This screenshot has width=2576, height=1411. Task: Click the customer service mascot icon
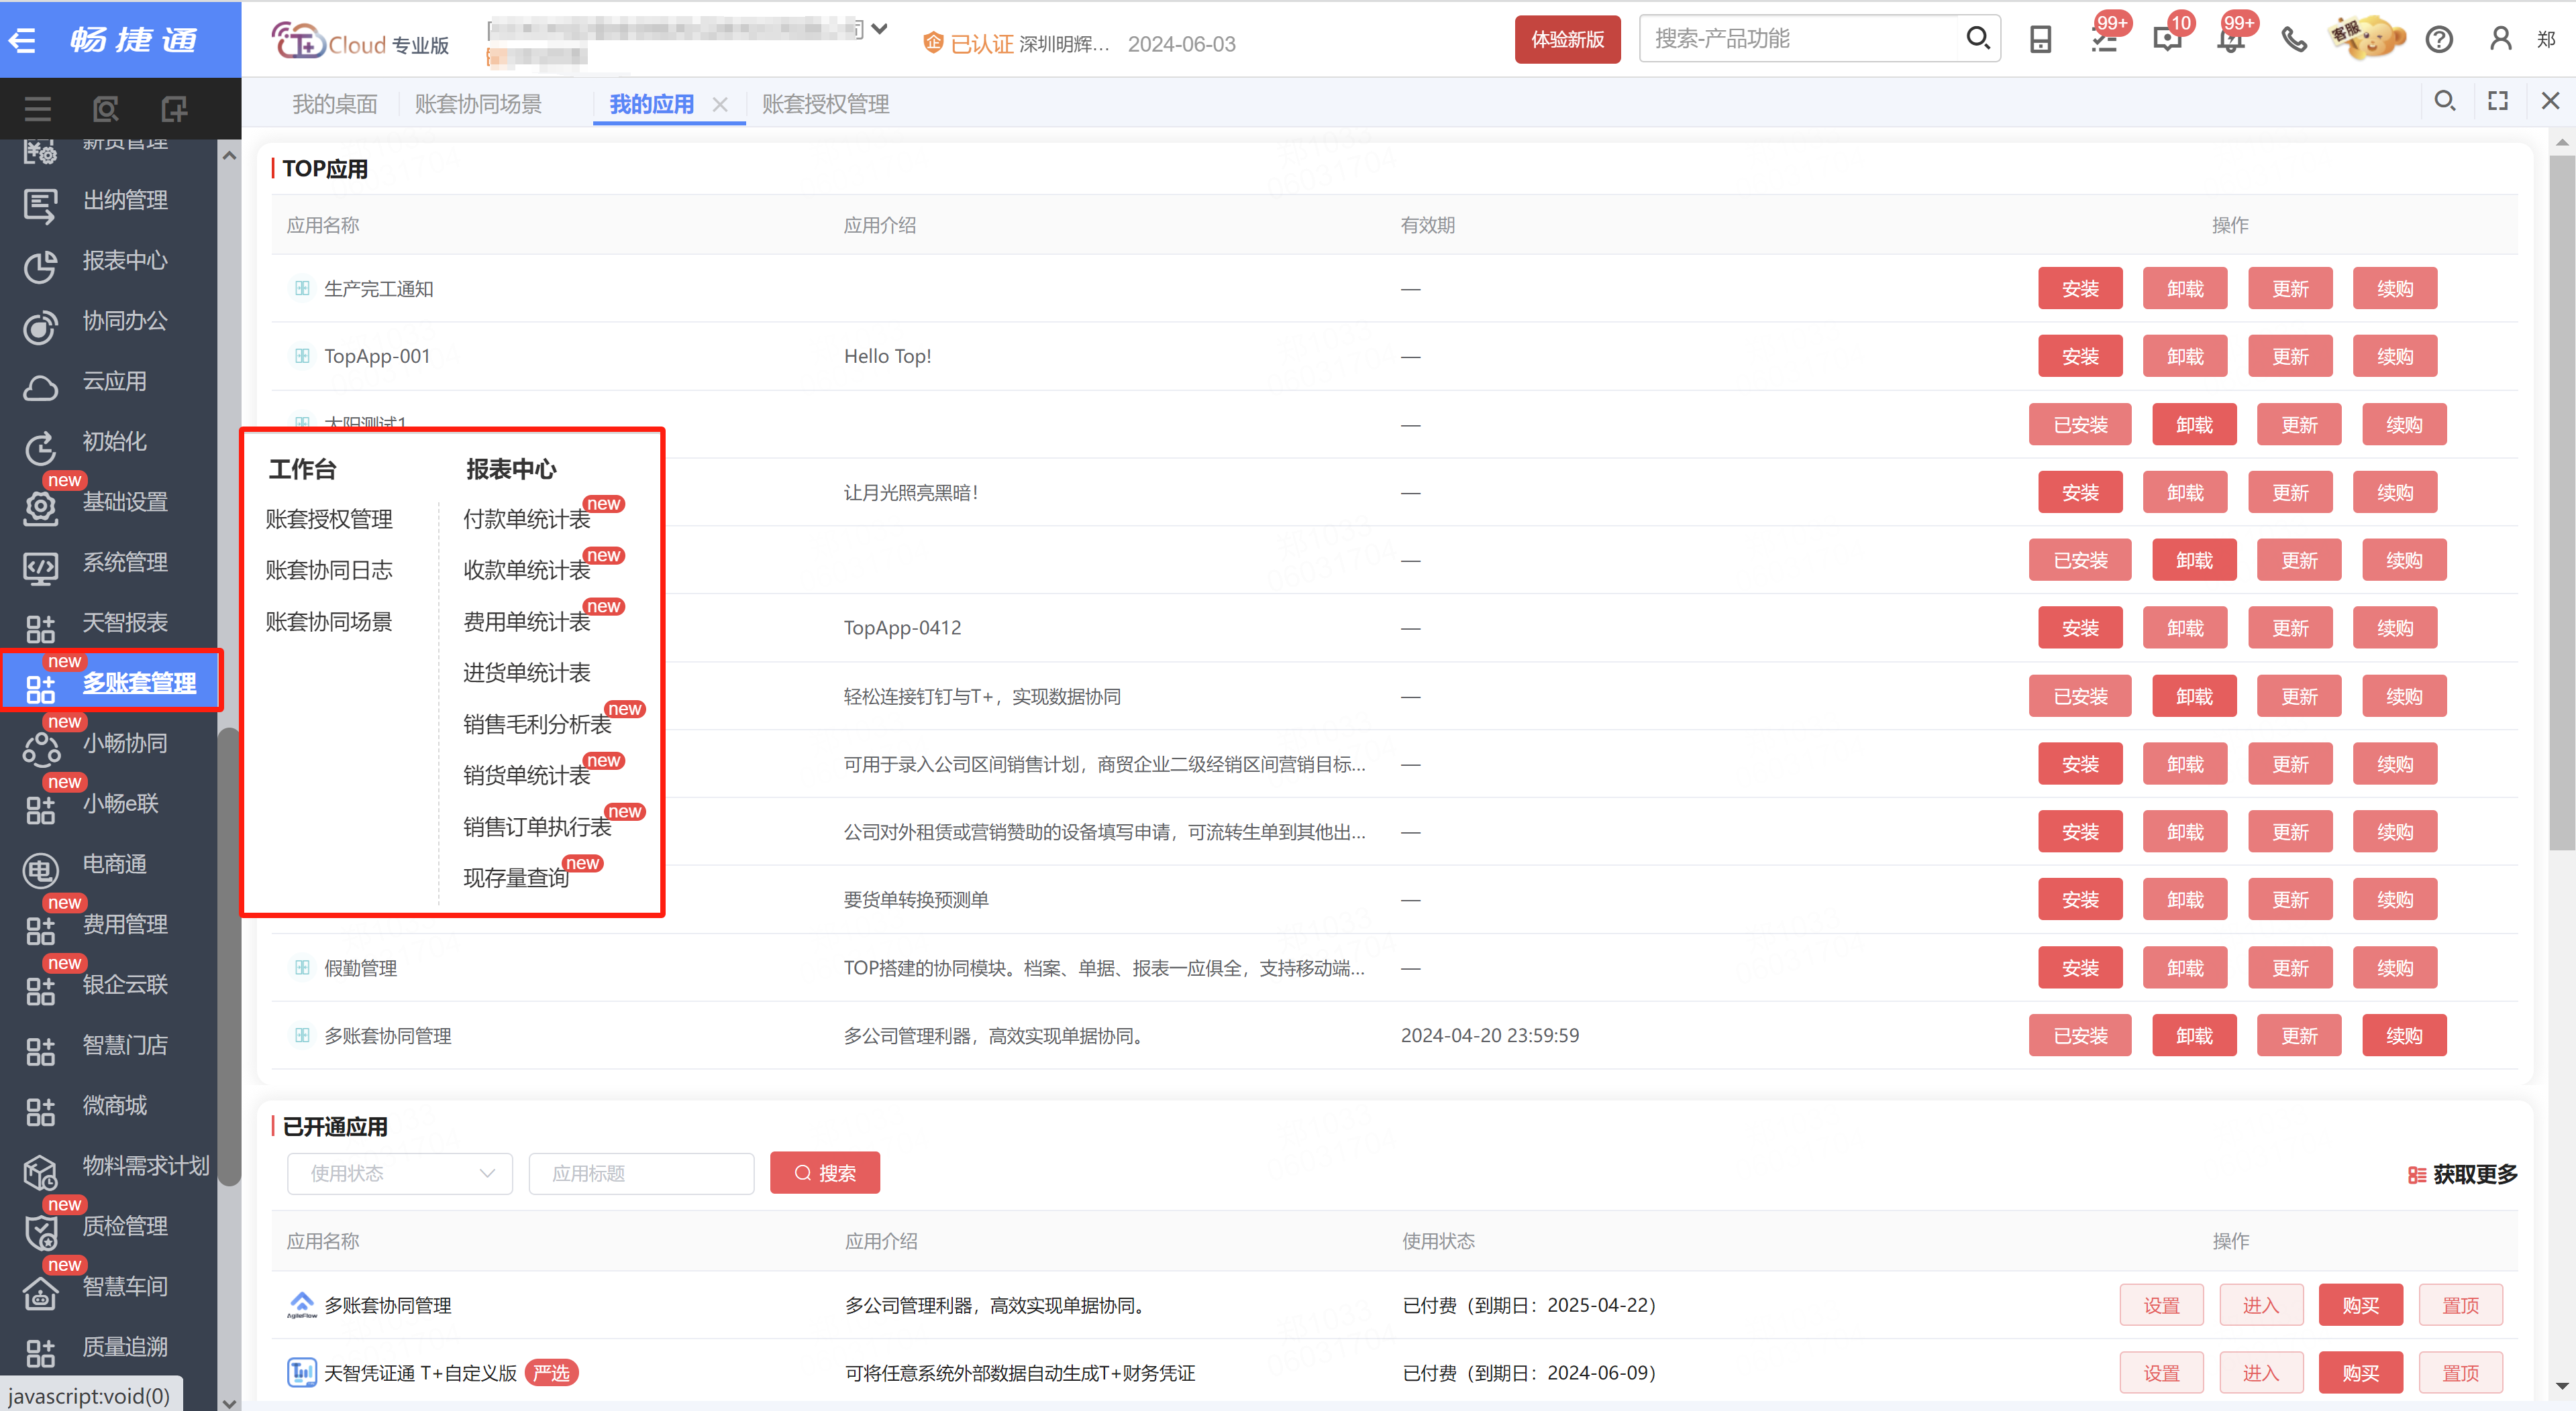pos(2367,38)
